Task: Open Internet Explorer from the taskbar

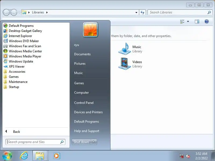Action: [x=24, y=156]
